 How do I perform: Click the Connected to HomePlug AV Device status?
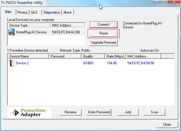(x=142, y=25)
